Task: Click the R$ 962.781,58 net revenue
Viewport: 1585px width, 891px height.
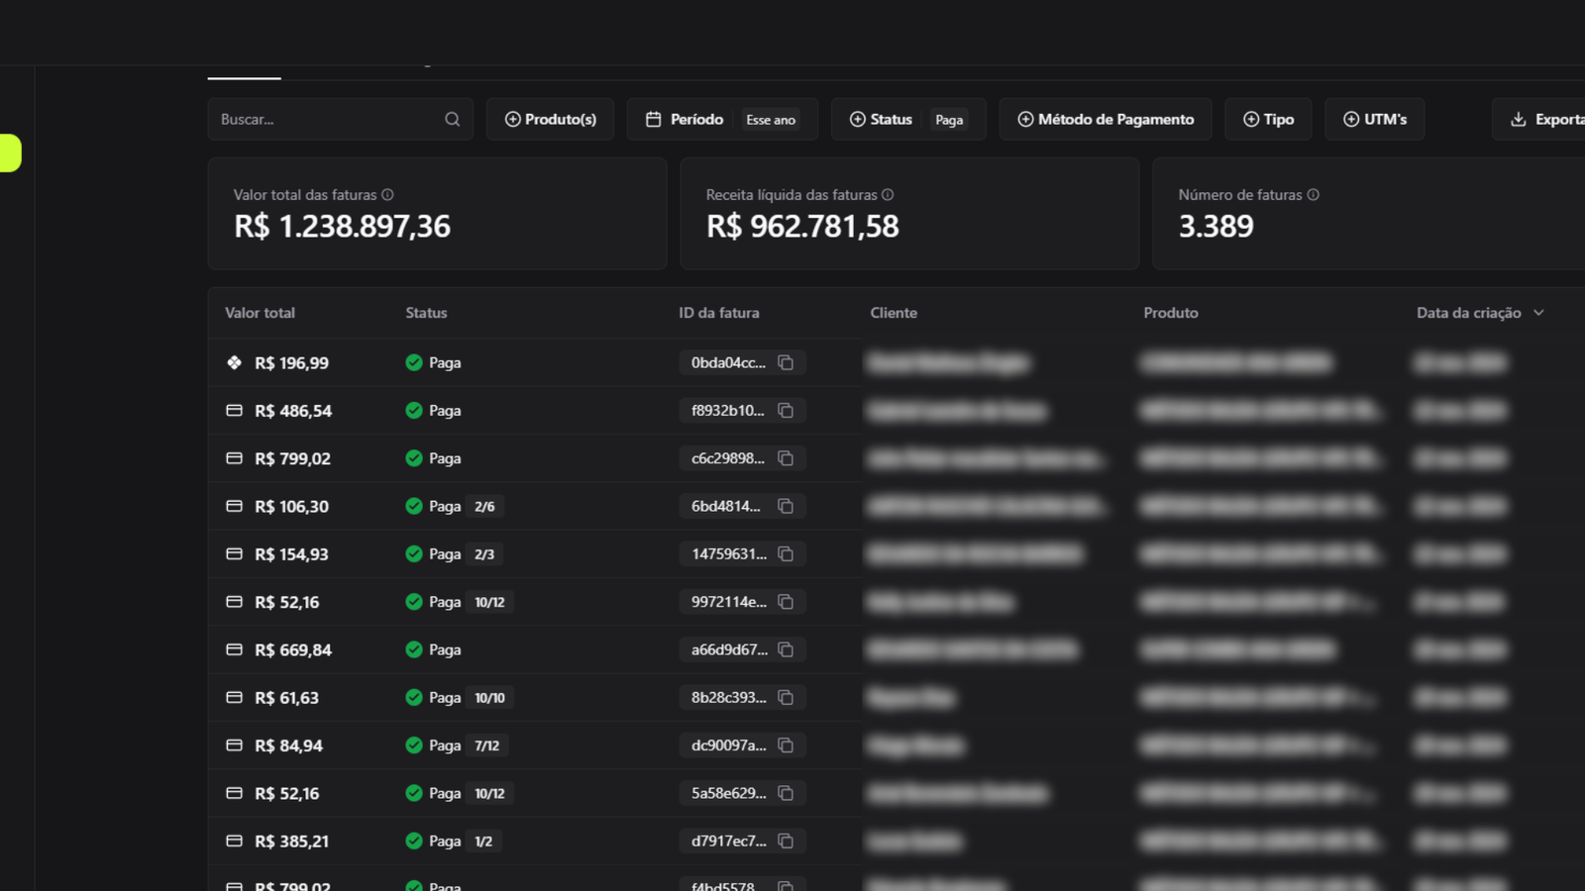Action: [802, 227]
